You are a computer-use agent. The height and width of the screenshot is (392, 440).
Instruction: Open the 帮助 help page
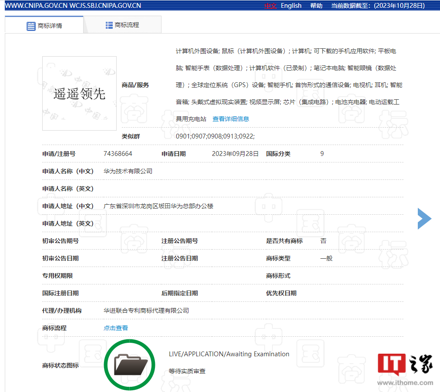pos(316,5)
